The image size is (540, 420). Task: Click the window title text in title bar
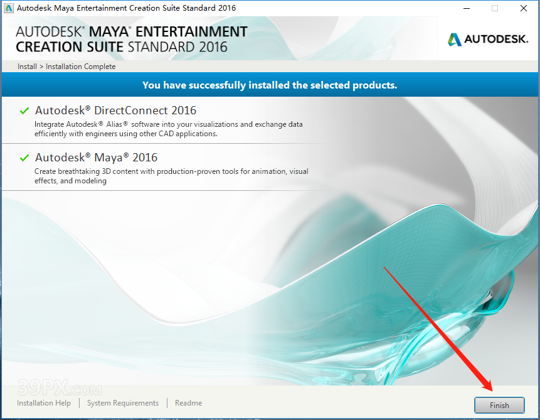coord(127,8)
